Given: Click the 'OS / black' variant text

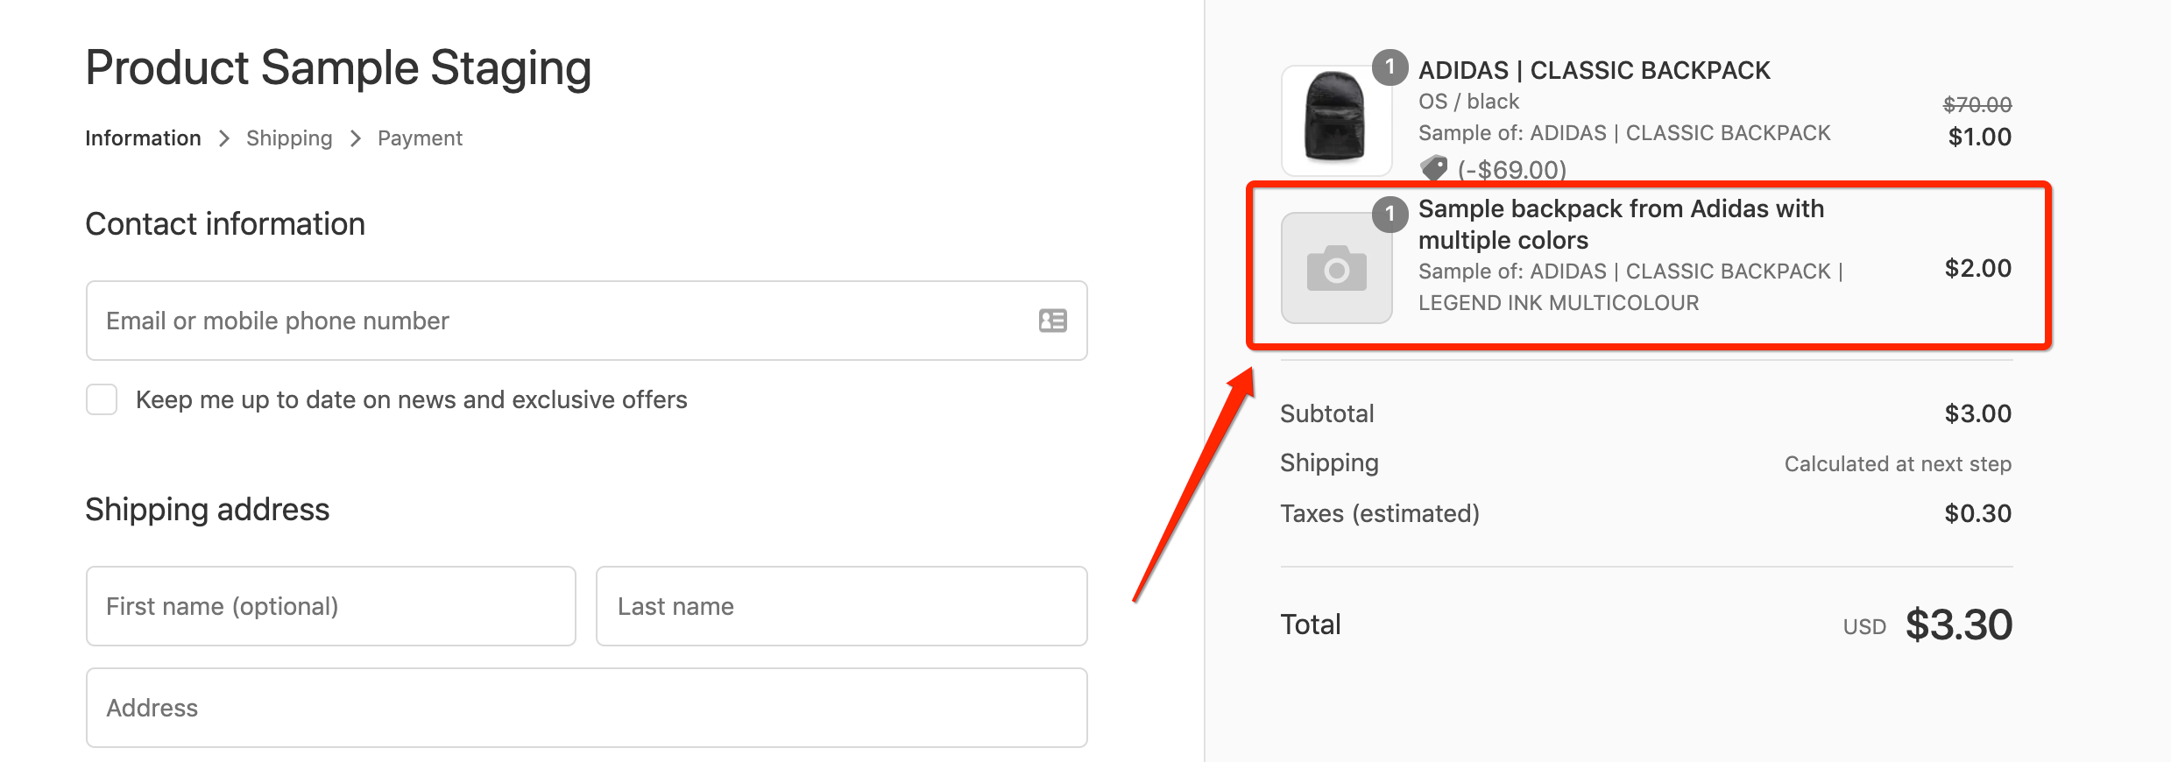Looking at the screenshot, I should pyautogui.click(x=1468, y=102).
